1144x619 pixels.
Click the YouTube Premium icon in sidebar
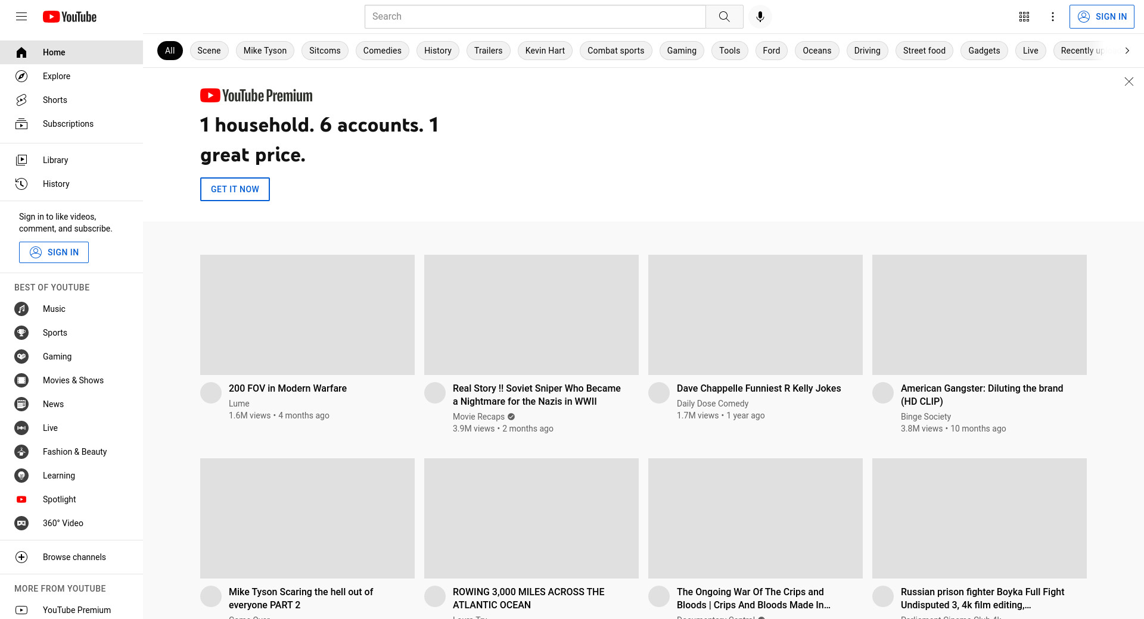pos(21,610)
